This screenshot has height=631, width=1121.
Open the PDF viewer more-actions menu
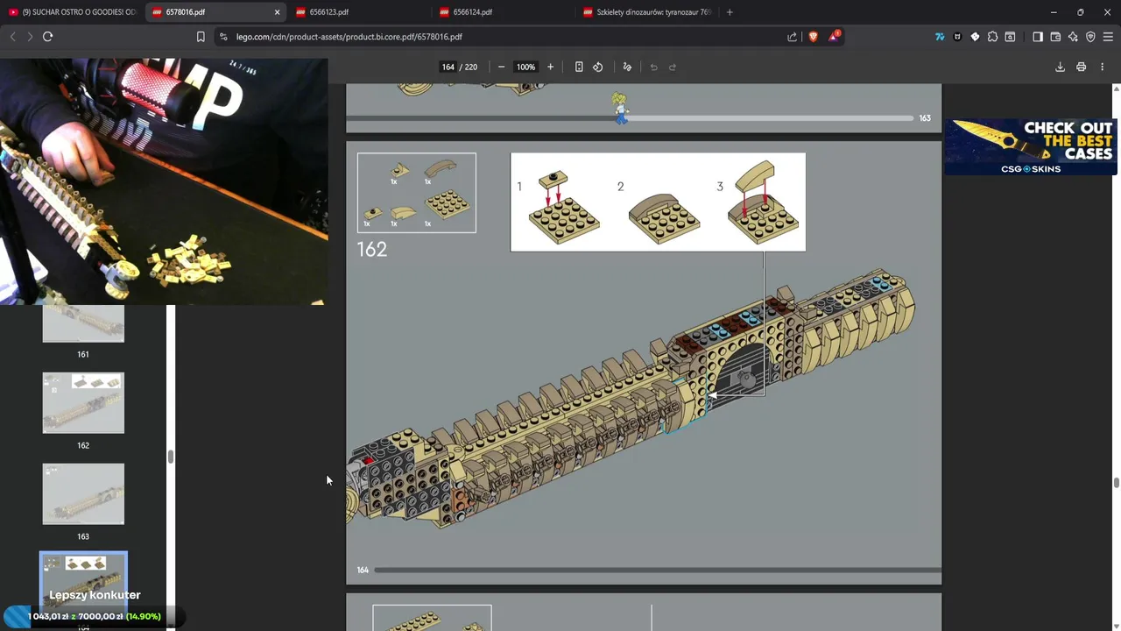coord(1102,67)
